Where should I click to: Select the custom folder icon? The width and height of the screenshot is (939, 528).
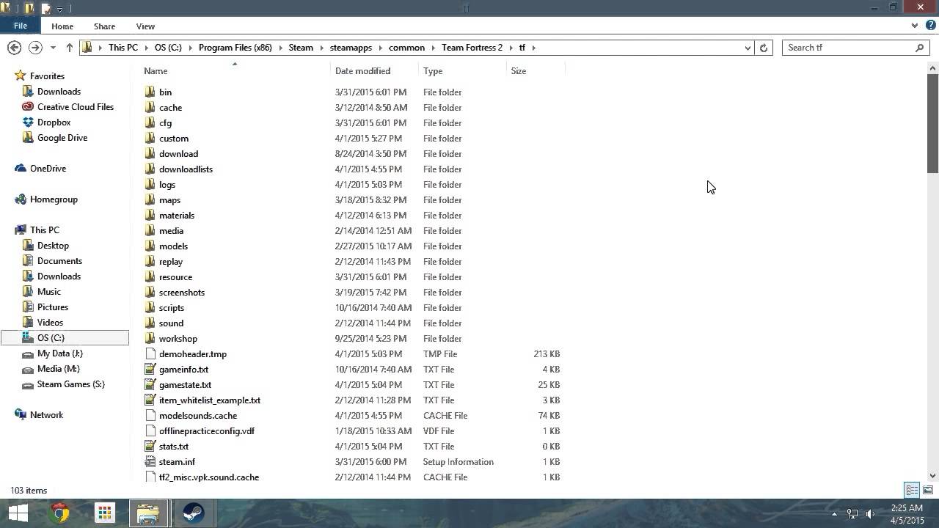point(150,138)
